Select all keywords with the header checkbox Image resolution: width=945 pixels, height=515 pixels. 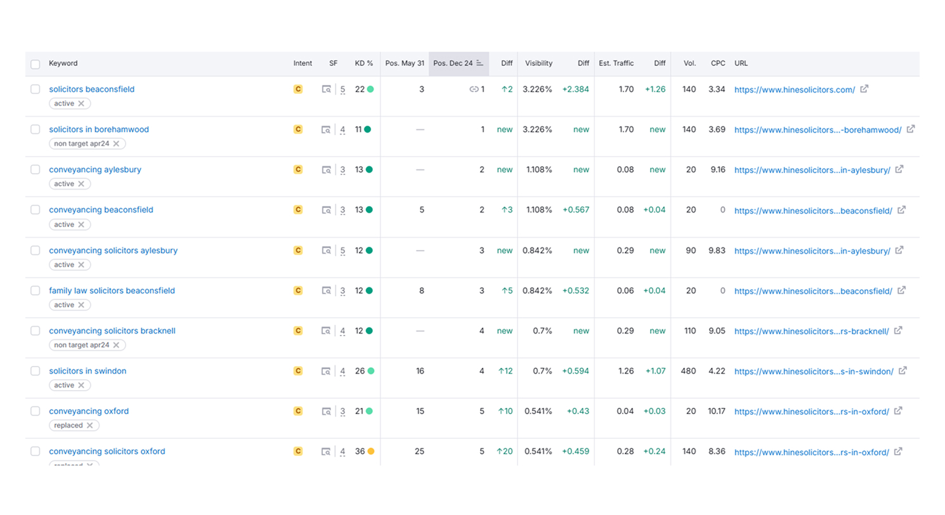coord(36,64)
